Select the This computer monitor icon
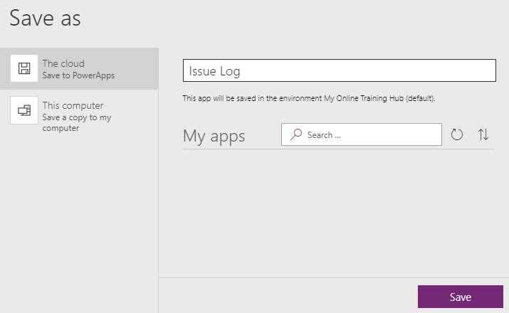This screenshot has height=313, width=509. pos(24,110)
